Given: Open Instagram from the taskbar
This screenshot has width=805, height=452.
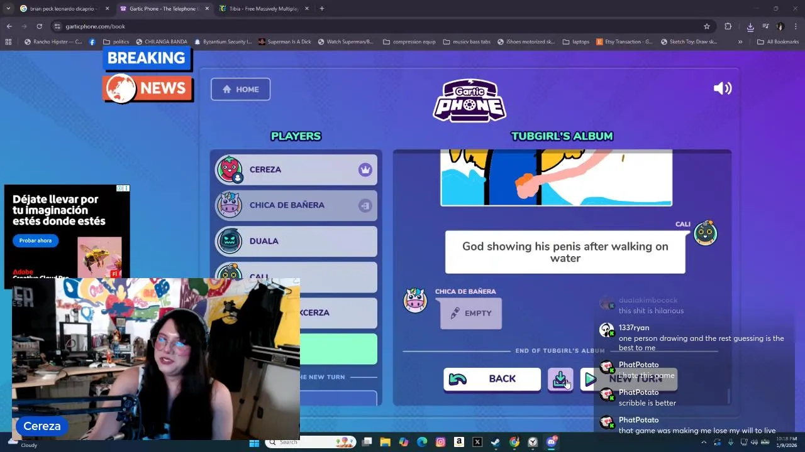Looking at the screenshot, I should pos(440,443).
